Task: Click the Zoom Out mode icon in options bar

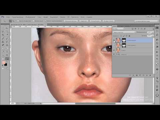Action: [13, 21]
